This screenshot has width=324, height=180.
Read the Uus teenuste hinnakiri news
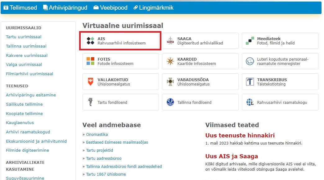[240, 136]
